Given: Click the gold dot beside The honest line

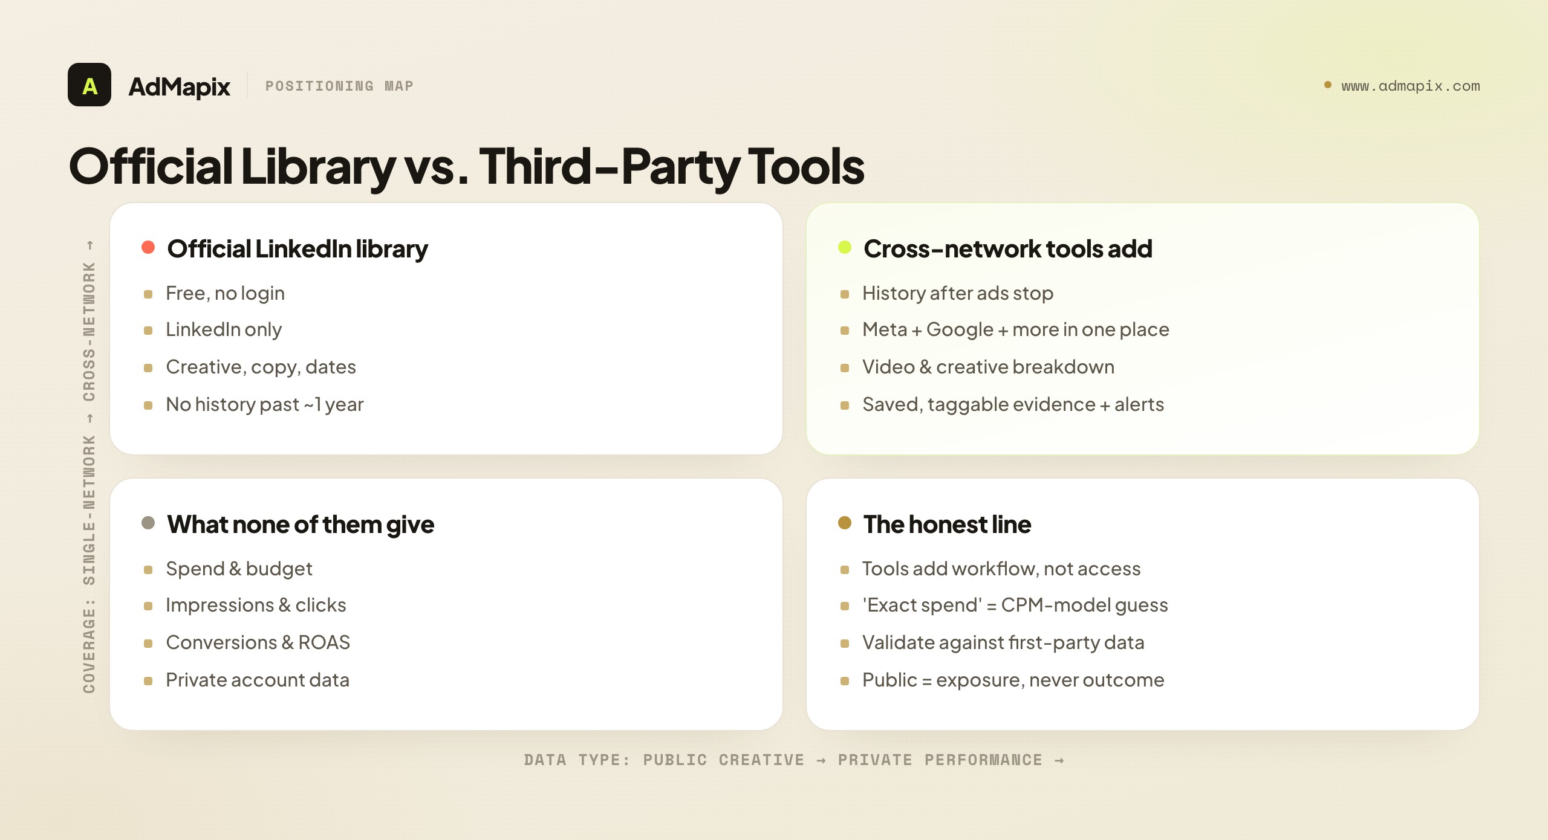Looking at the screenshot, I should click(845, 523).
